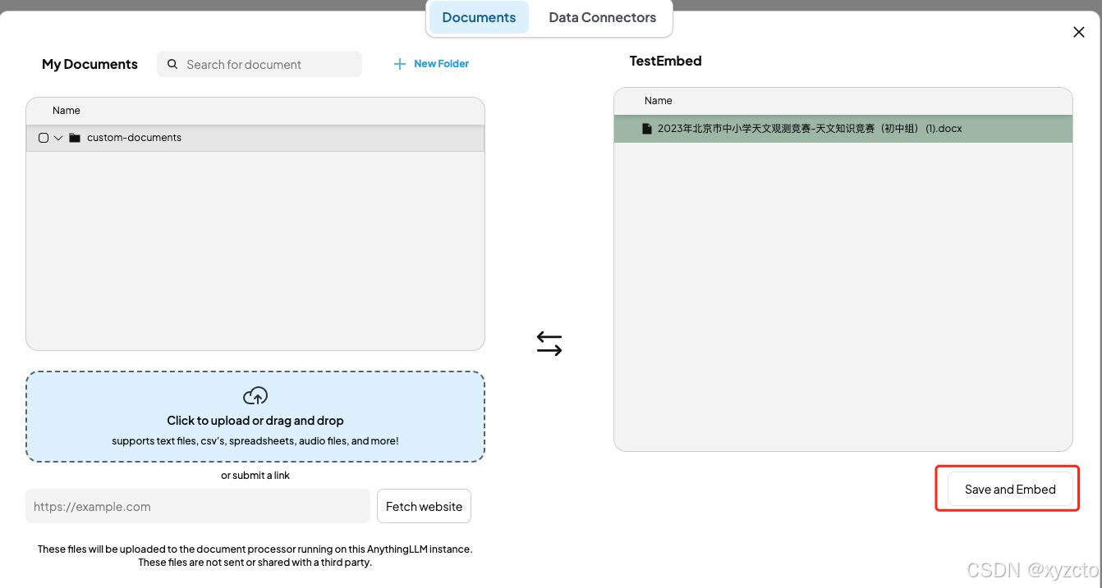This screenshot has height=588, width=1102.
Task: Focus the https://example.com link field
Action: coord(198,506)
